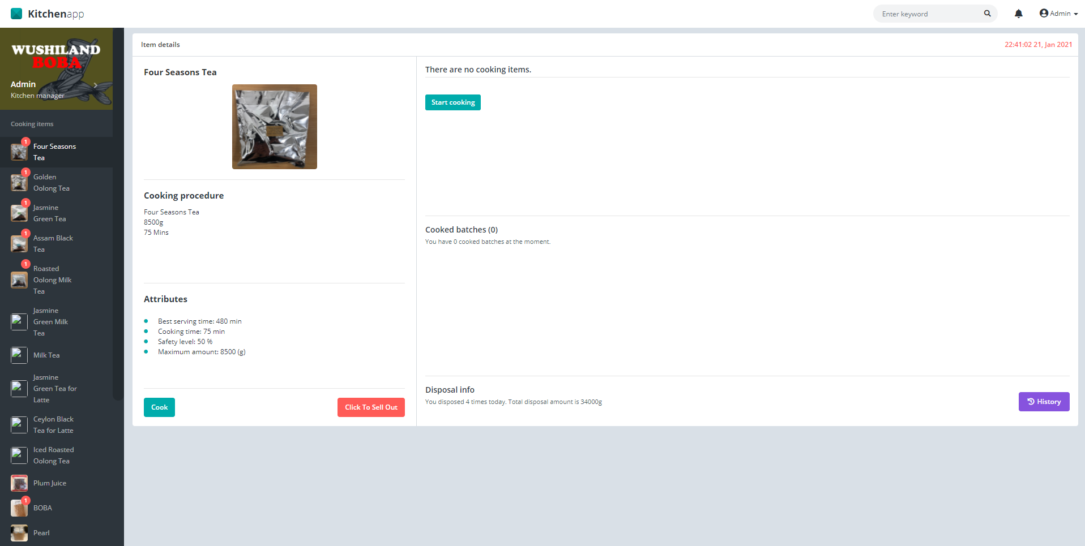Click the Kitchenapp logo icon
The width and height of the screenshot is (1085, 546).
(16, 14)
